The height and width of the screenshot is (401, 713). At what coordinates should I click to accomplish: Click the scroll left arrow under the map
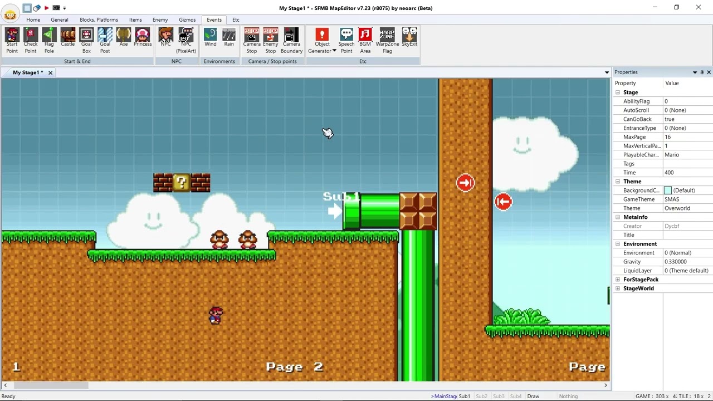click(6, 385)
